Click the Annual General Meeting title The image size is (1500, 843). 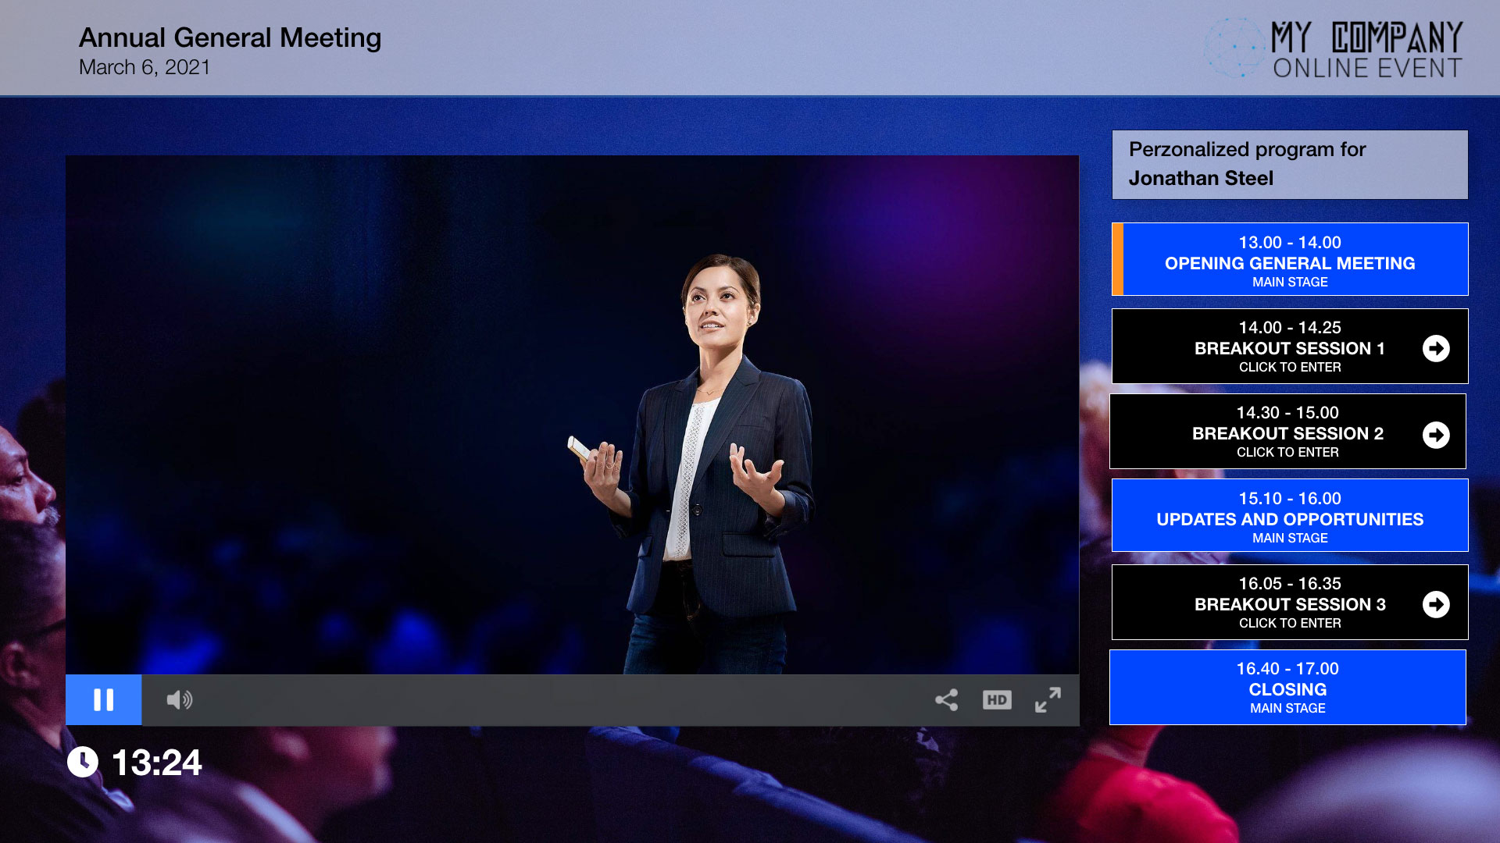tap(230, 37)
